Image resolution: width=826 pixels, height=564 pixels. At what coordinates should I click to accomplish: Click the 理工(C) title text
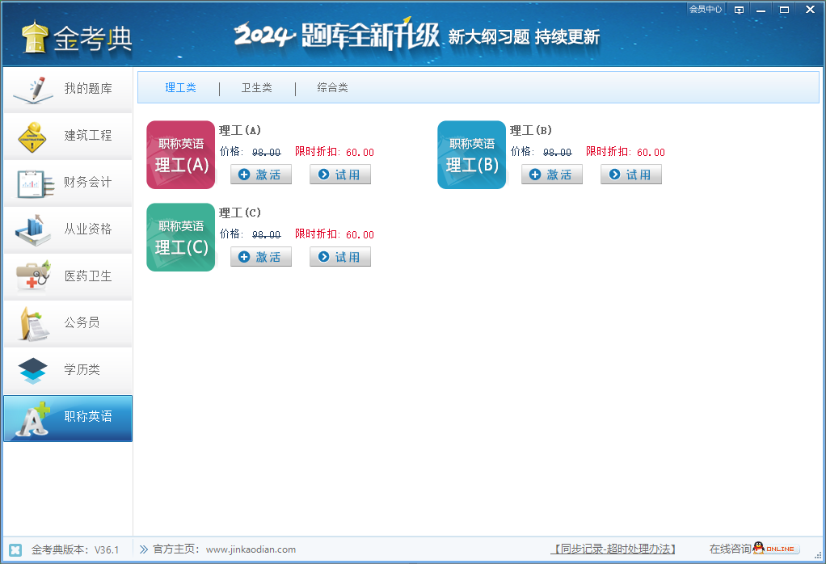(240, 213)
